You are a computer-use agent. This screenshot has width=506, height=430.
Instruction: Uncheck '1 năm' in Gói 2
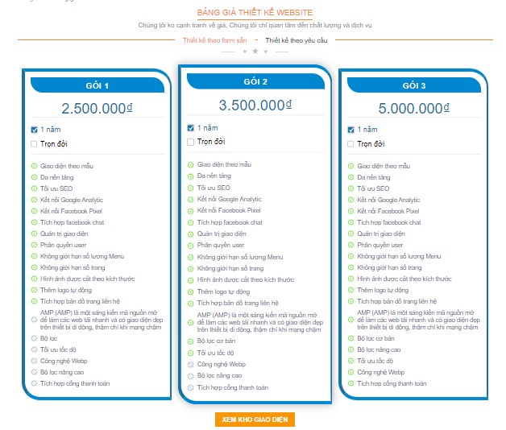point(190,127)
